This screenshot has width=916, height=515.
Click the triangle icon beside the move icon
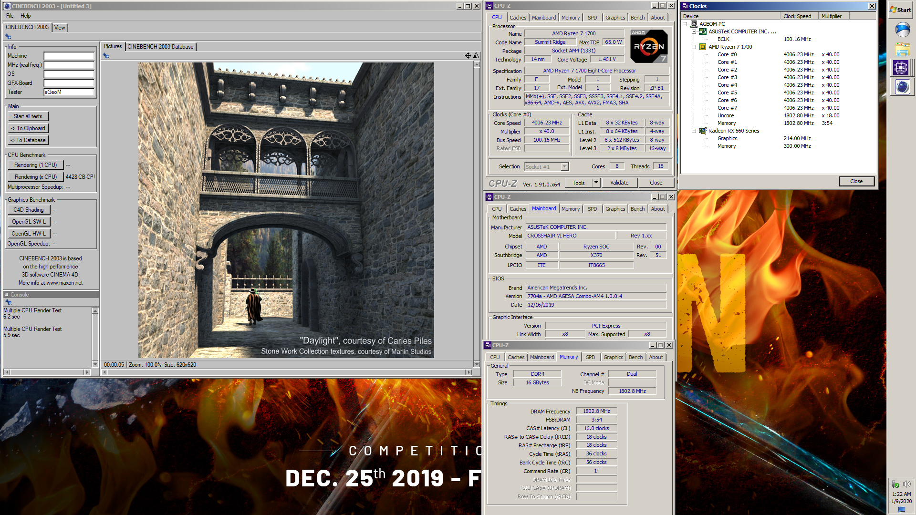[476, 56]
